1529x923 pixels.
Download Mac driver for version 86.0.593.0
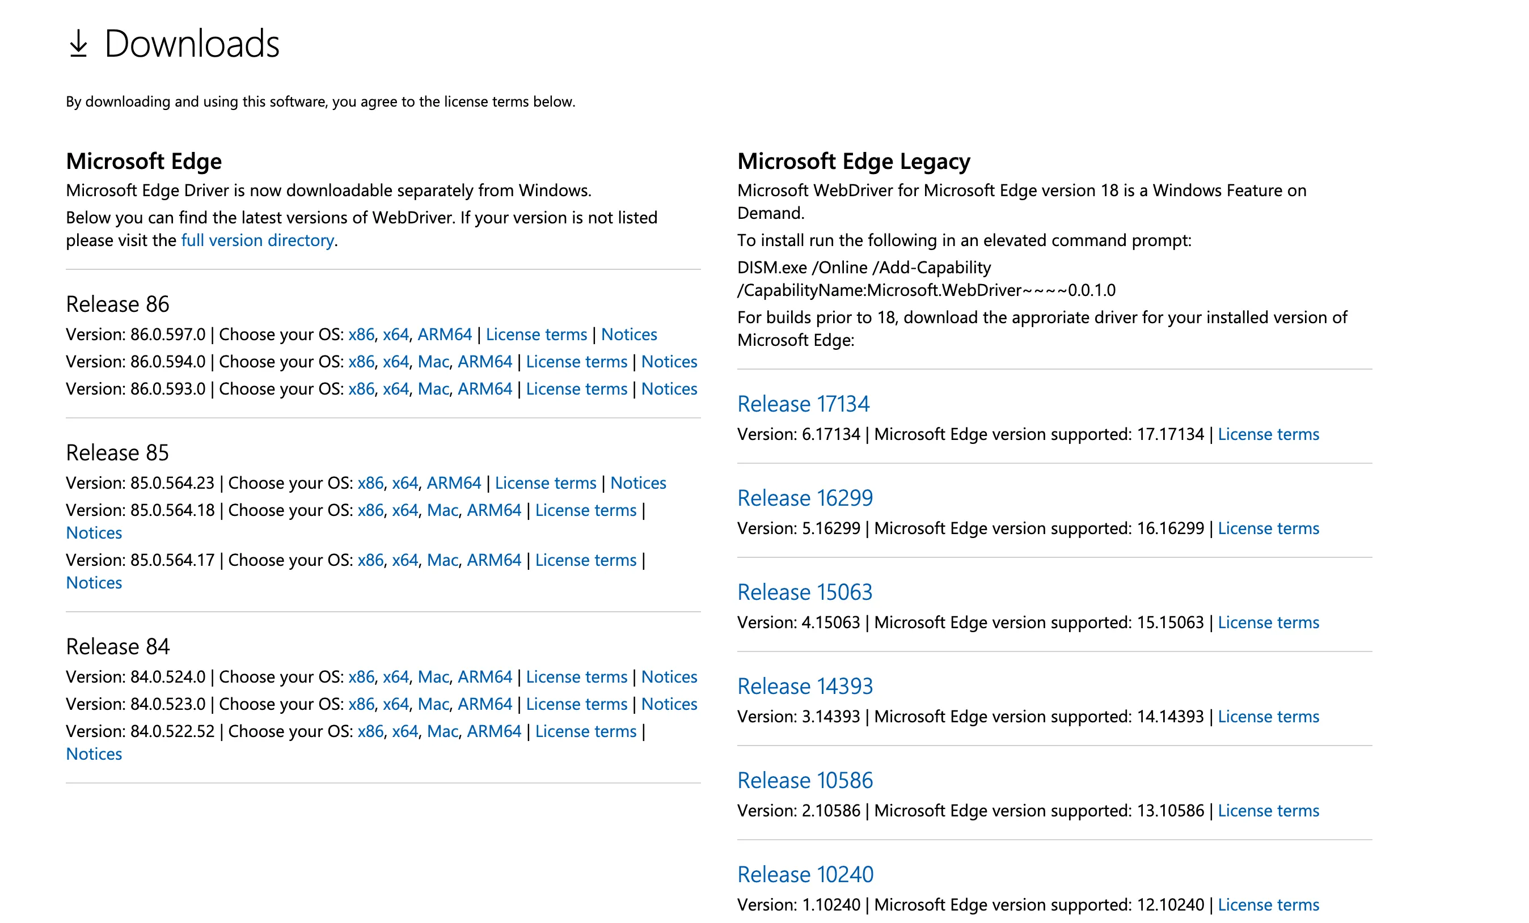[x=433, y=389]
